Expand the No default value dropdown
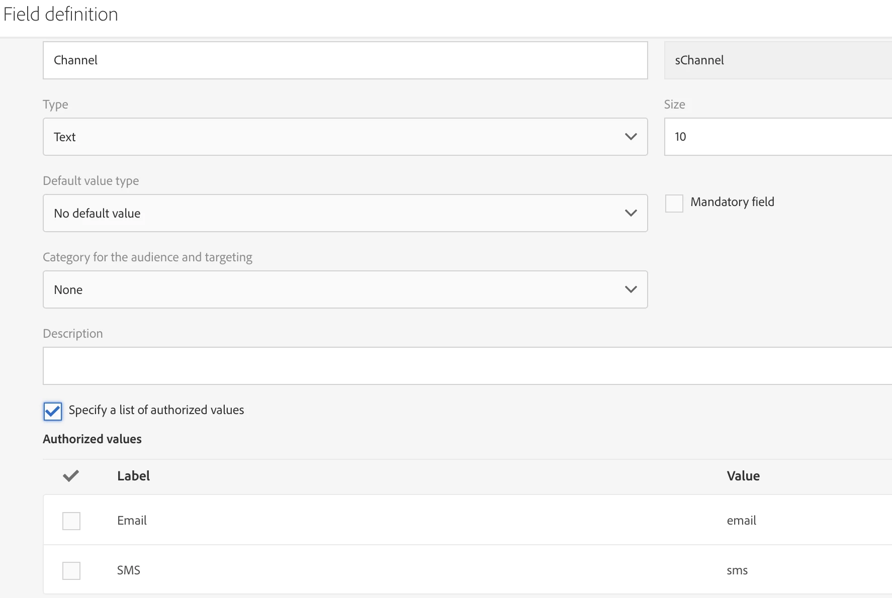This screenshot has height=598, width=892. pos(332,213)
